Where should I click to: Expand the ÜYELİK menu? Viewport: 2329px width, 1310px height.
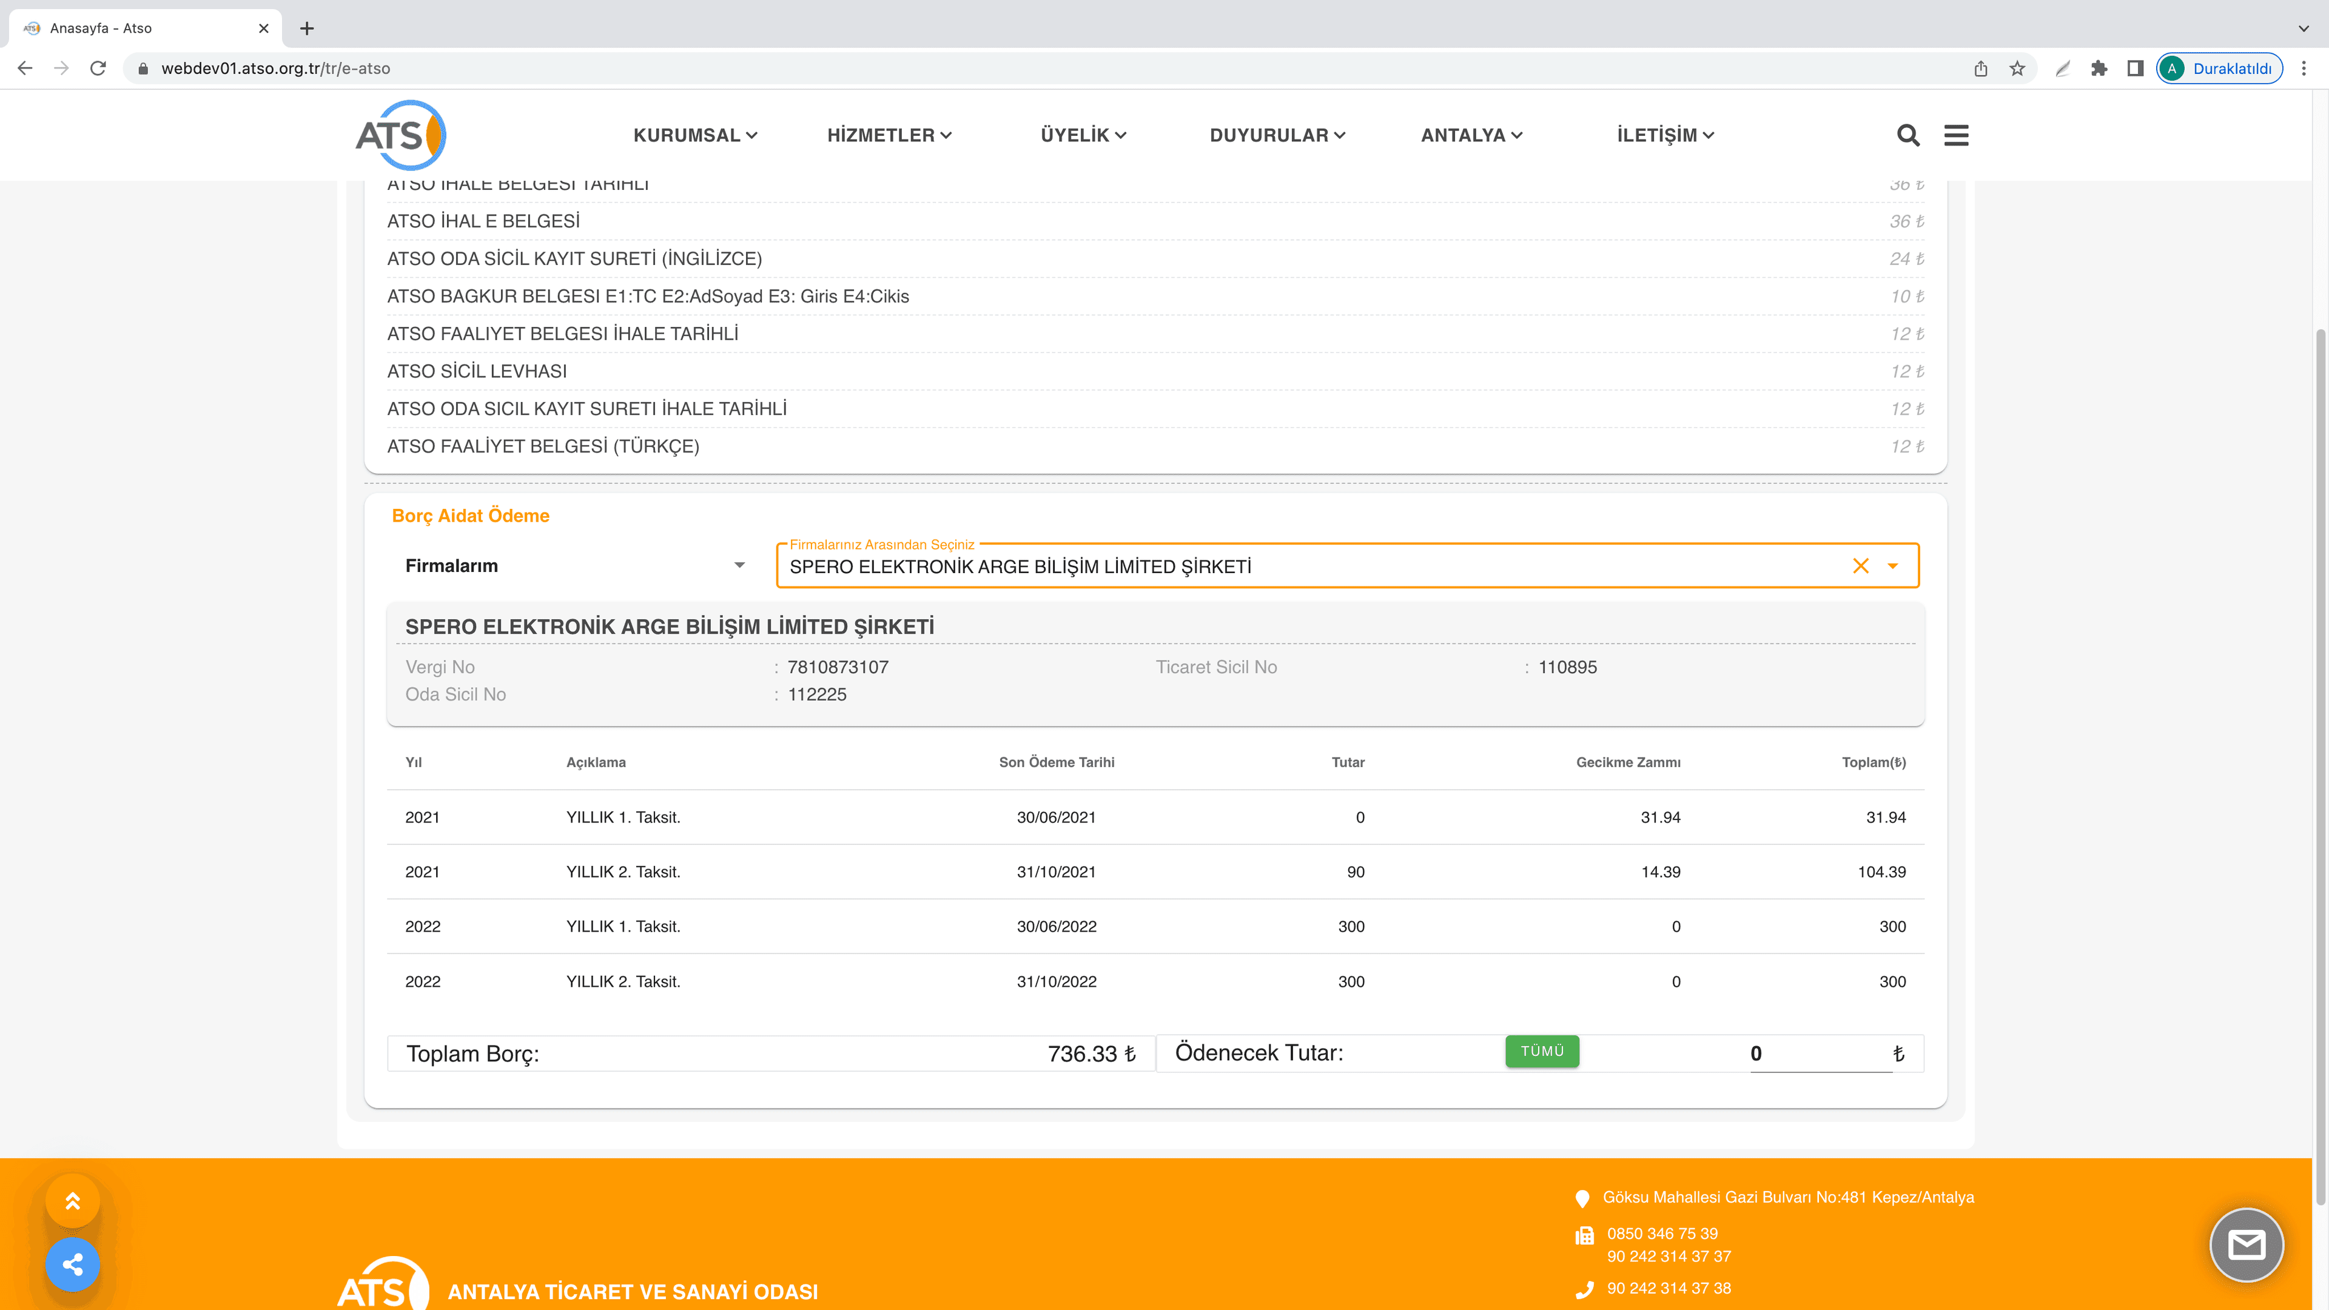(1083, 135)
